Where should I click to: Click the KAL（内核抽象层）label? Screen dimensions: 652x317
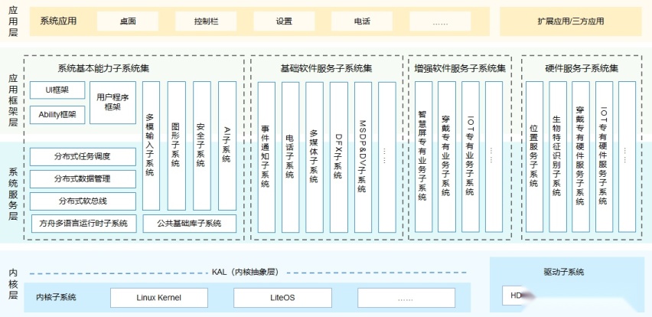coord(246,273)
